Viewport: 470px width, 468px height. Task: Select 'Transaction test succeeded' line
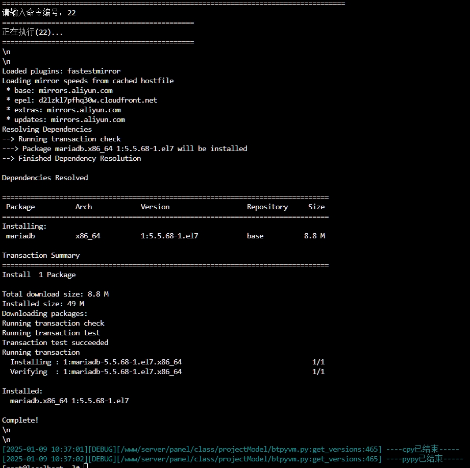click(55, 342)
